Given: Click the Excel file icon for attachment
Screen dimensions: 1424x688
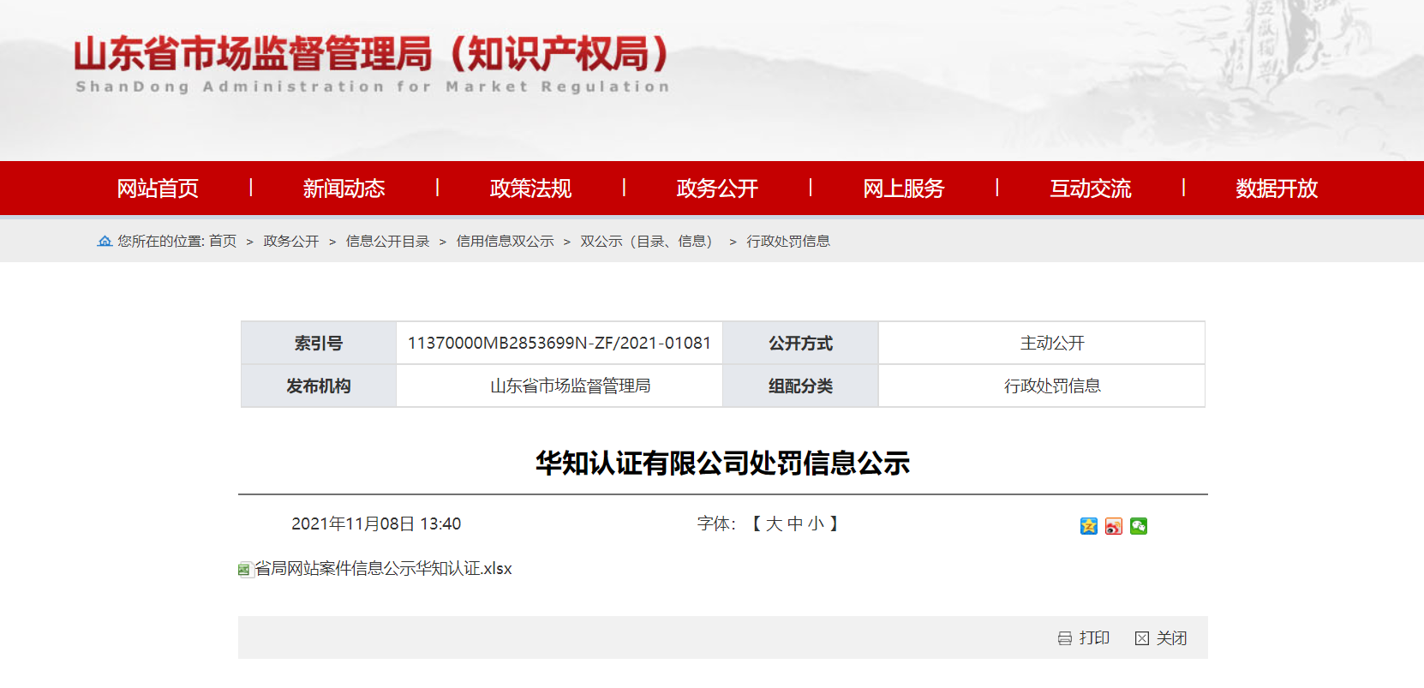Looking at the screenshot, I should [244, 570].
